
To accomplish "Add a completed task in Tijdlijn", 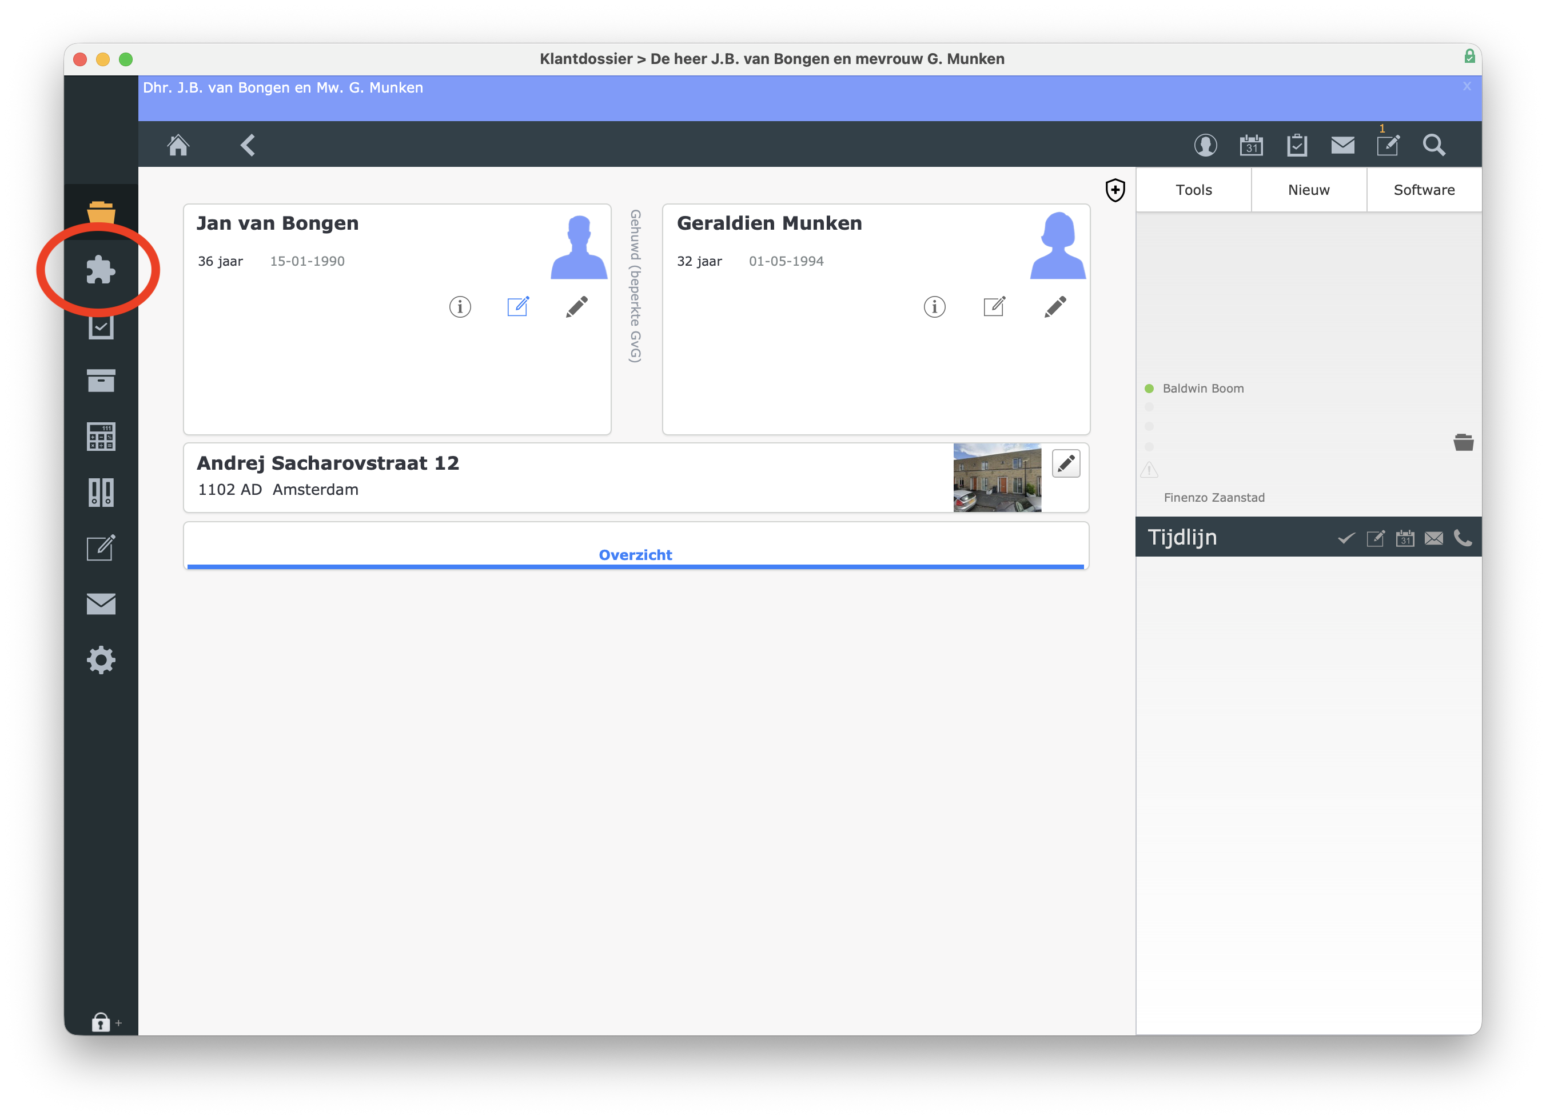I will tap(1345, 538).
